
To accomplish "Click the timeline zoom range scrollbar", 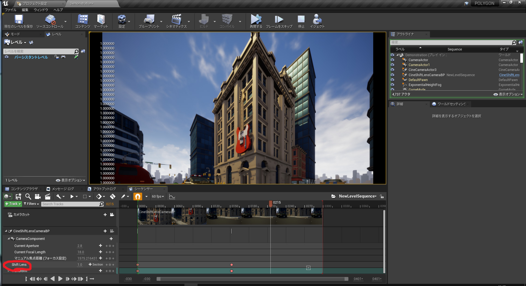I will (x=252, y=279).
